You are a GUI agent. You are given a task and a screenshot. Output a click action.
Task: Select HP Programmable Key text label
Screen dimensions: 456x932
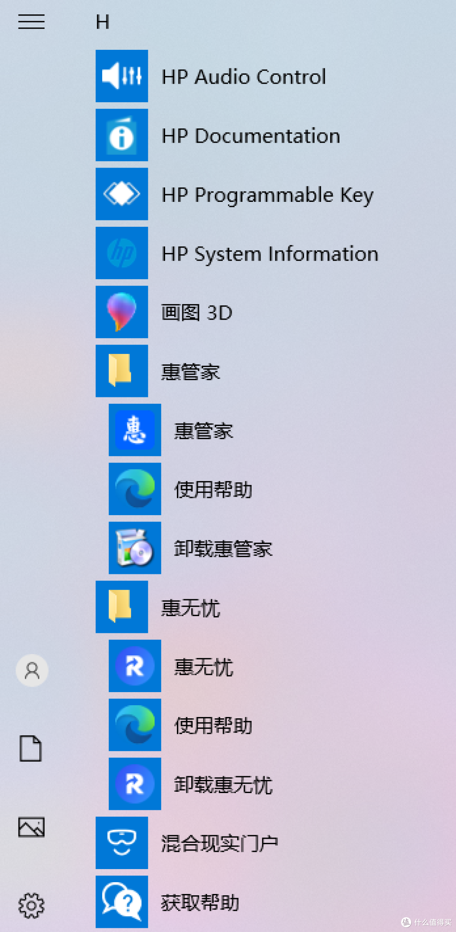268,196
